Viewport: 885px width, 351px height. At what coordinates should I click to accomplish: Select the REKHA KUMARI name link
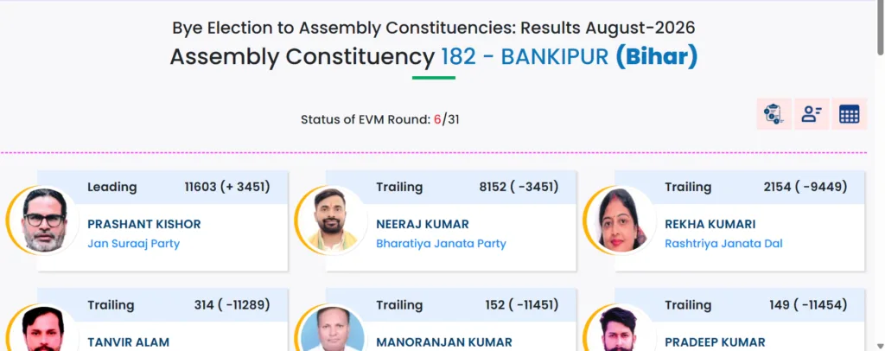(x=710, y=224)
